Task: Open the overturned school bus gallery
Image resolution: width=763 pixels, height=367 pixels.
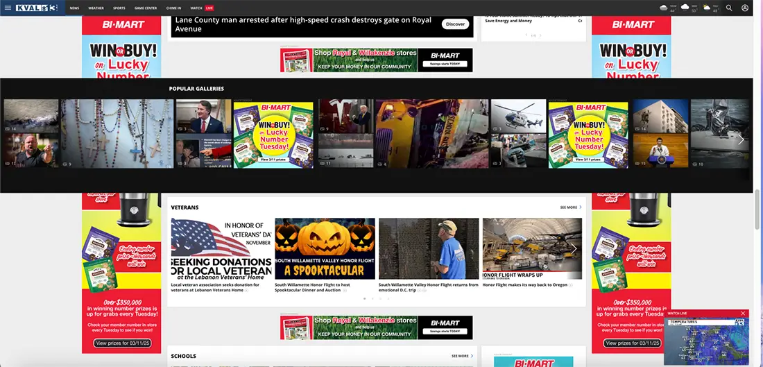Action: [x=431, y=134]
